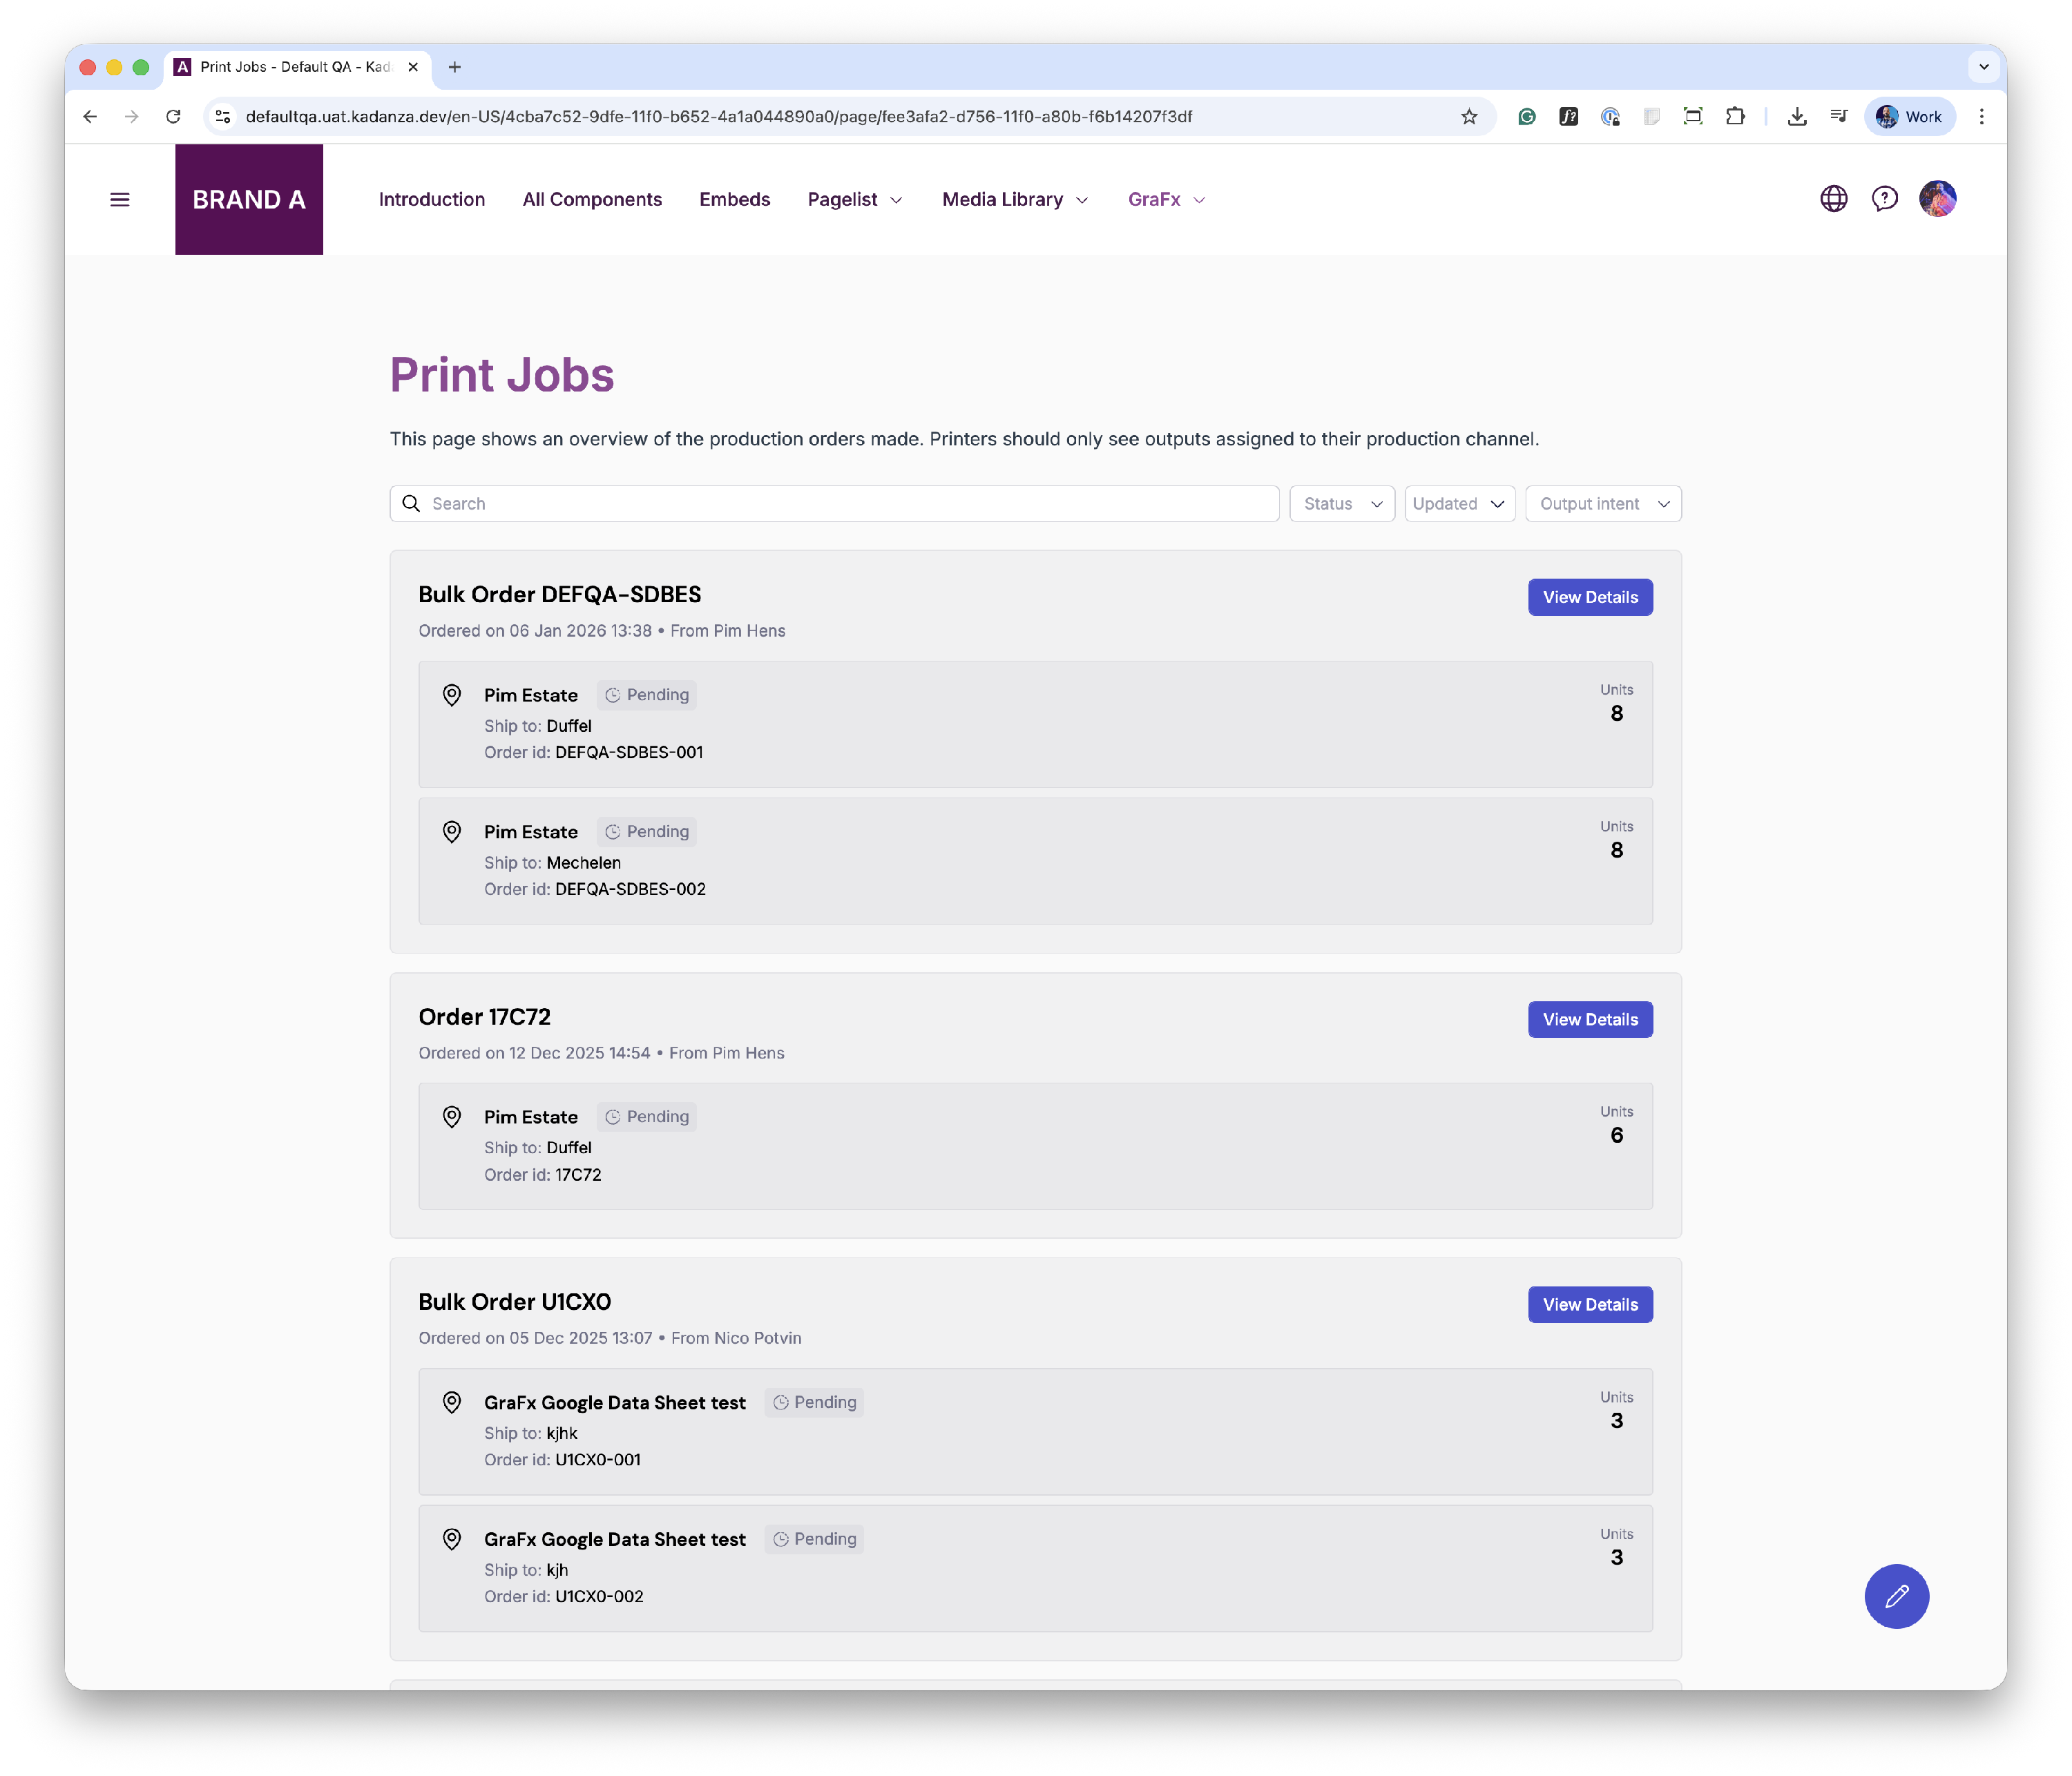
Task: Click the BRAND A logo
Action: [249, 200]
